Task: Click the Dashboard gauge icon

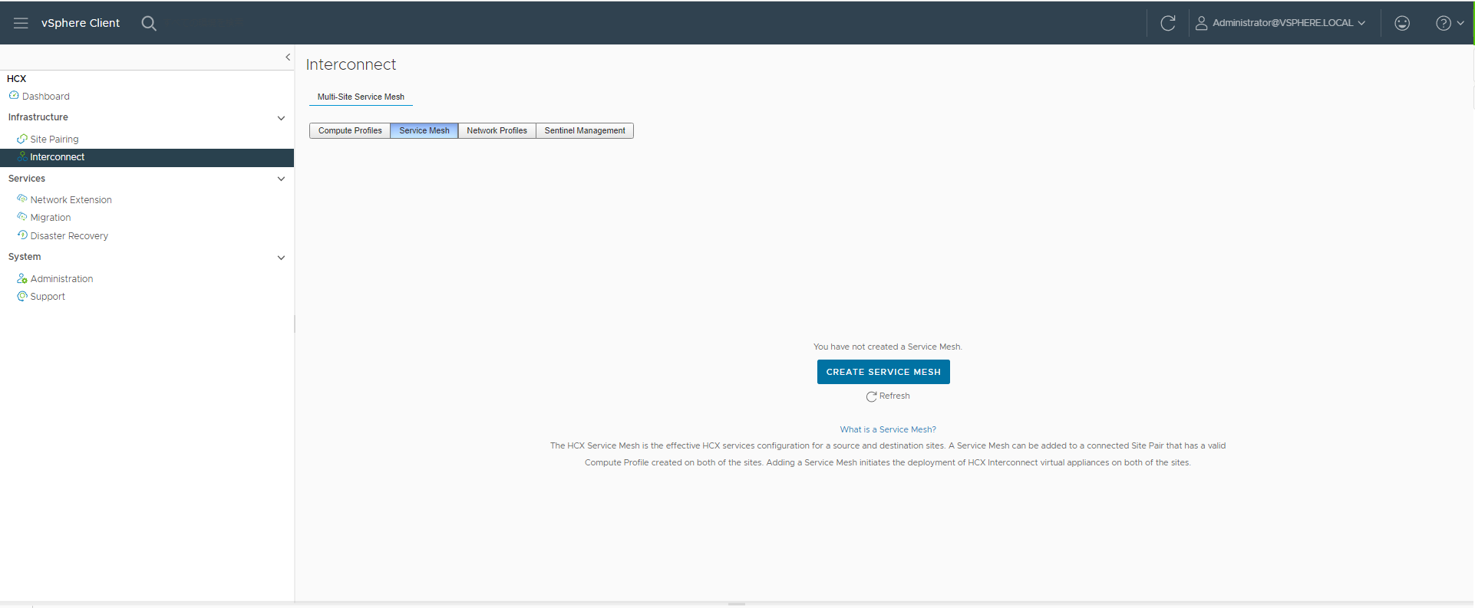Action: 14,96
